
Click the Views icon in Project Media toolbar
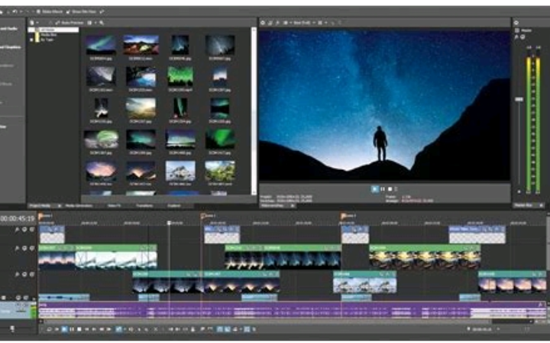pos(89,23)
